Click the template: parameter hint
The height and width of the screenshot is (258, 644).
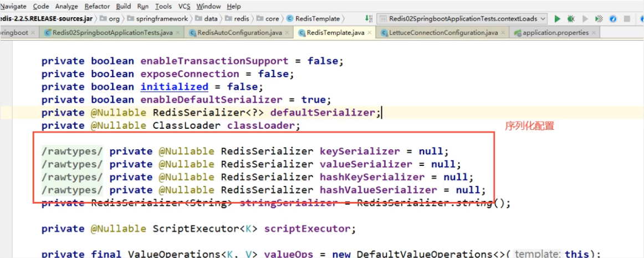pyautogui.click(x=537, y=254)
